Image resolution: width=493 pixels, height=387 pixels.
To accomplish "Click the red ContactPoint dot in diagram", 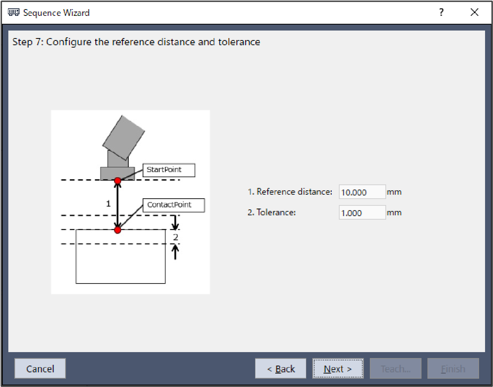I will click(x=118, y=230).
